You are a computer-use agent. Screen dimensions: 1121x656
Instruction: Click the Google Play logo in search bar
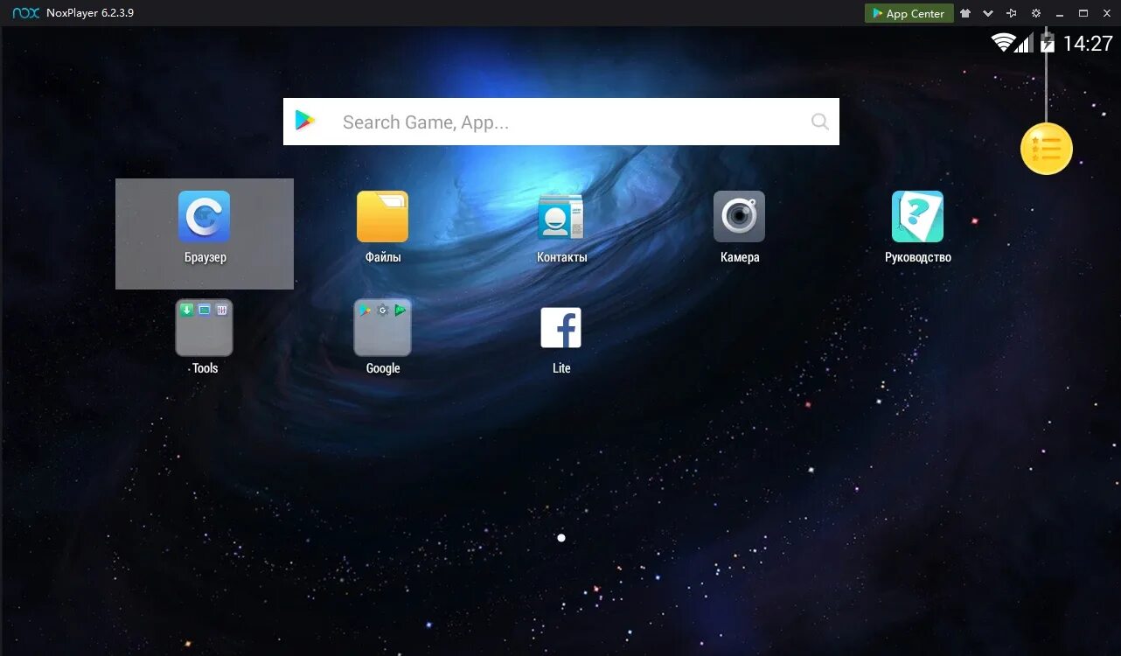point(305,122)
